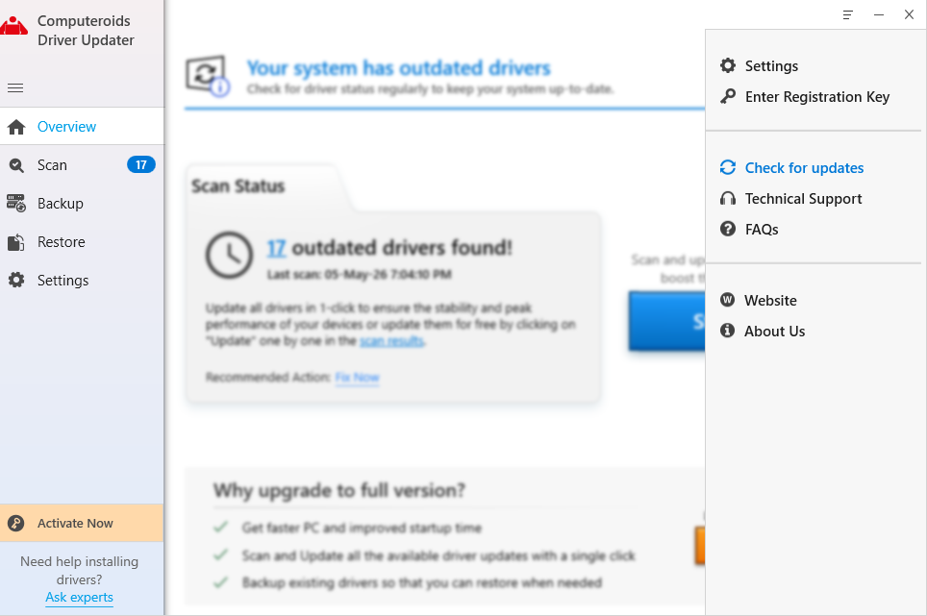Click the Enter Registration Key key icon

click(x=728, y=96)
